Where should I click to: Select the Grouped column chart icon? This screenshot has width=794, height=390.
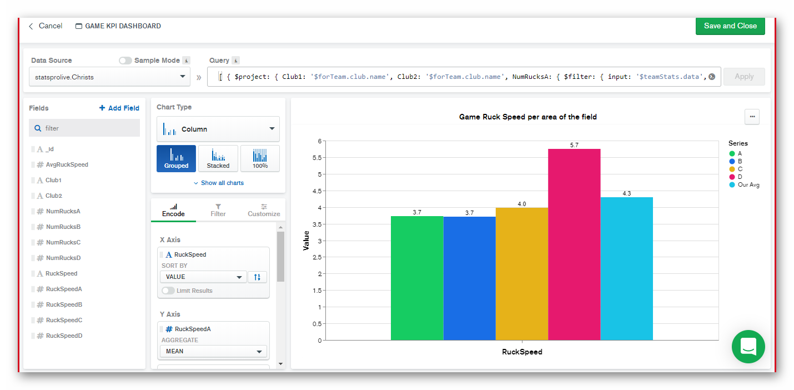(176, 158)
